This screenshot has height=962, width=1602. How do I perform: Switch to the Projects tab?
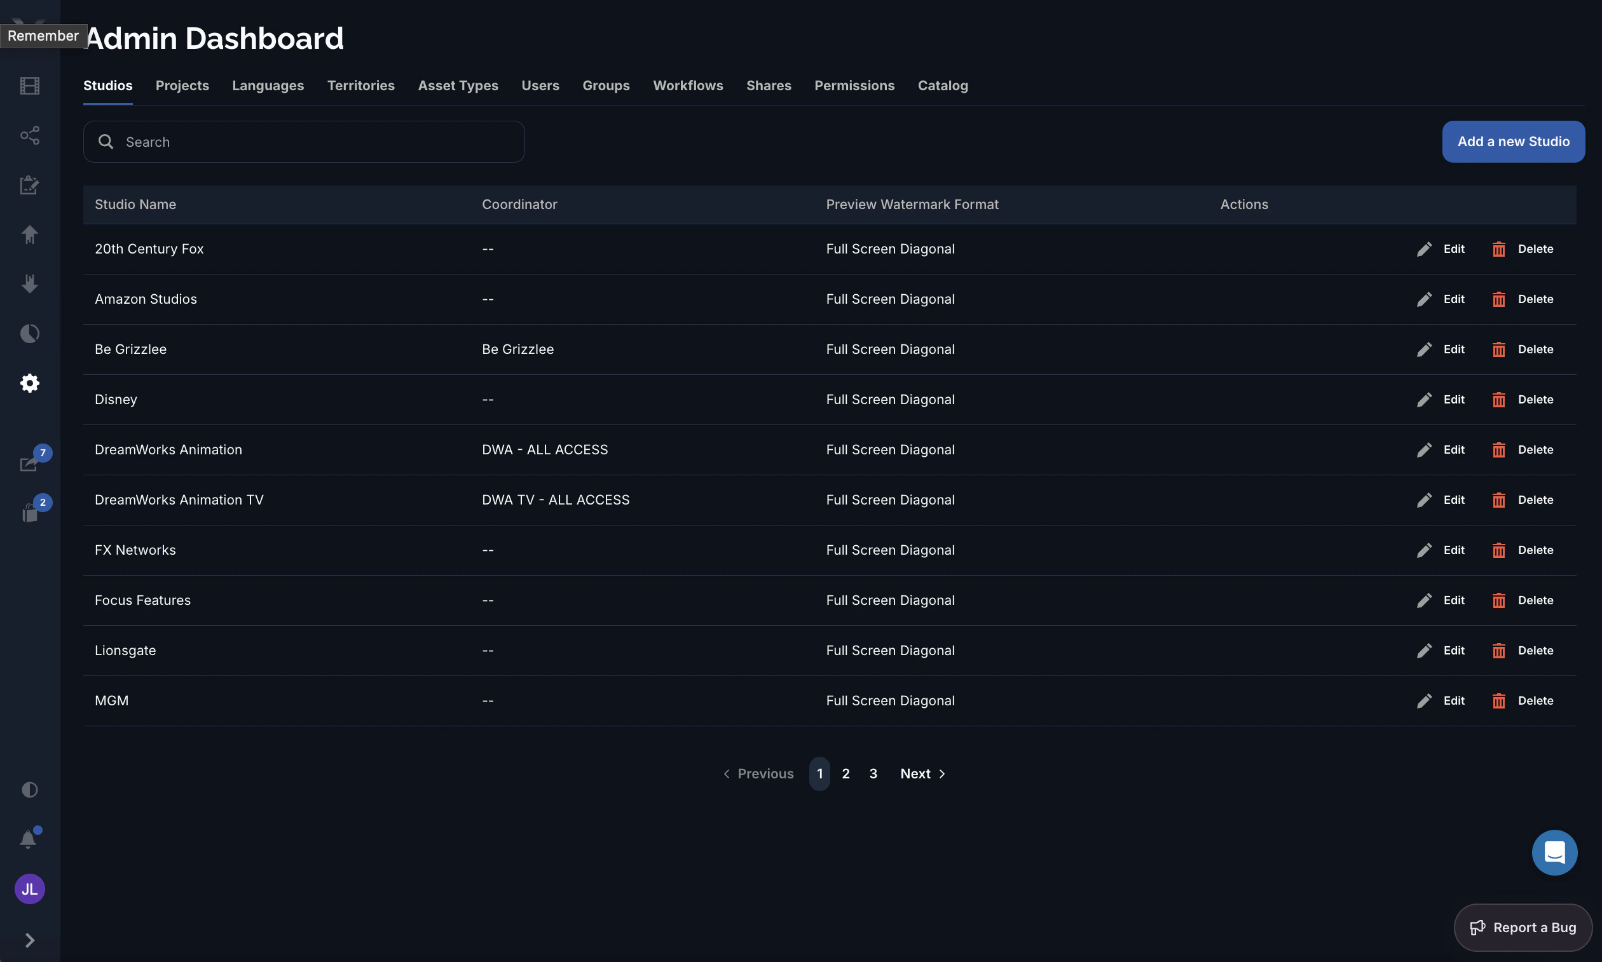point(182,86)
